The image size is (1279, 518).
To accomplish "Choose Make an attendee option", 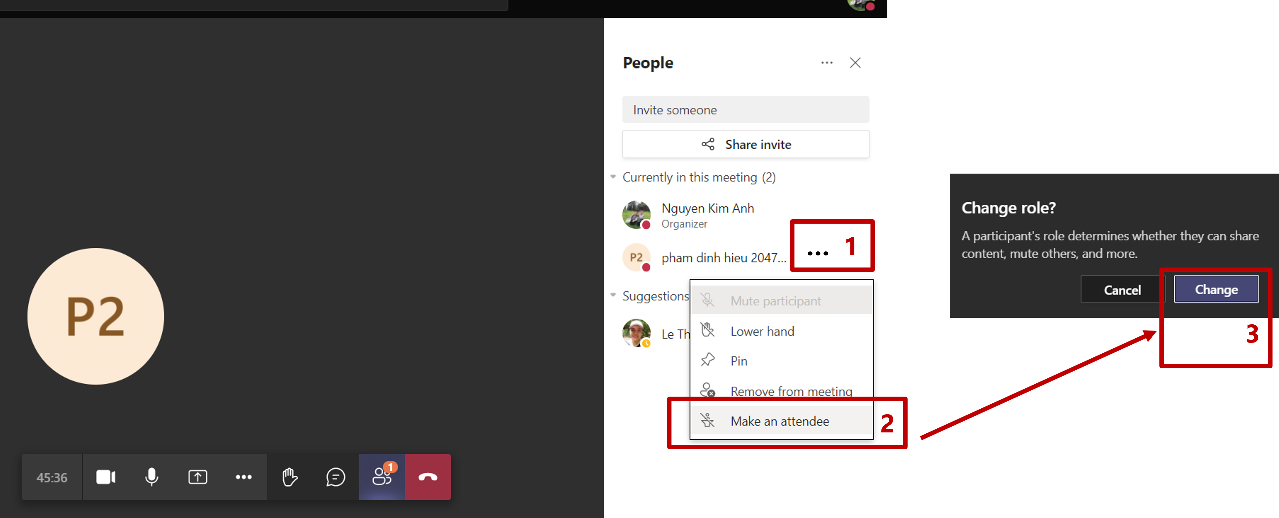I will [779, 421].
